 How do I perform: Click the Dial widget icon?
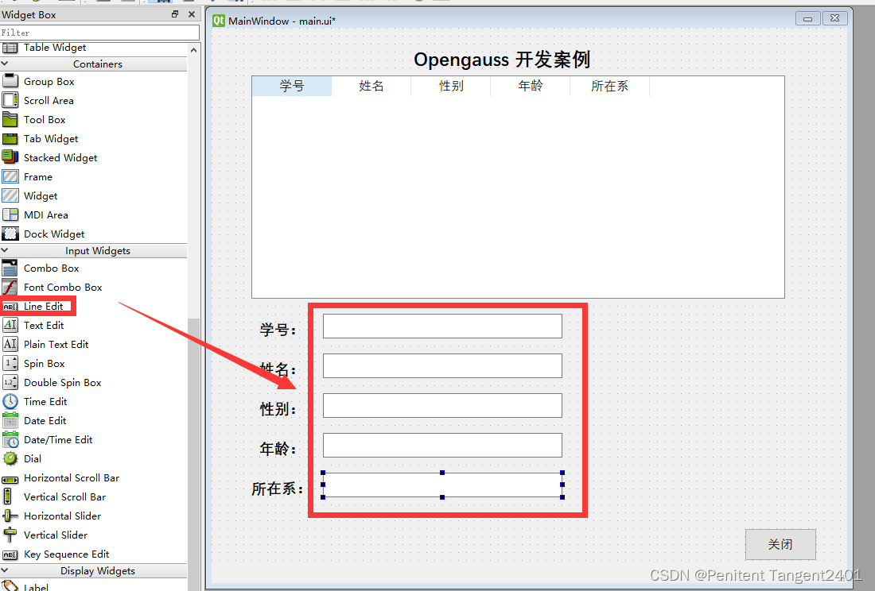pyautogui.click(x=10, y=458)
